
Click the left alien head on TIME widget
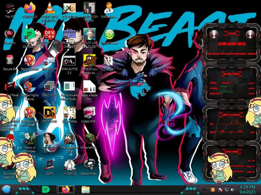[x=214, y=35]
